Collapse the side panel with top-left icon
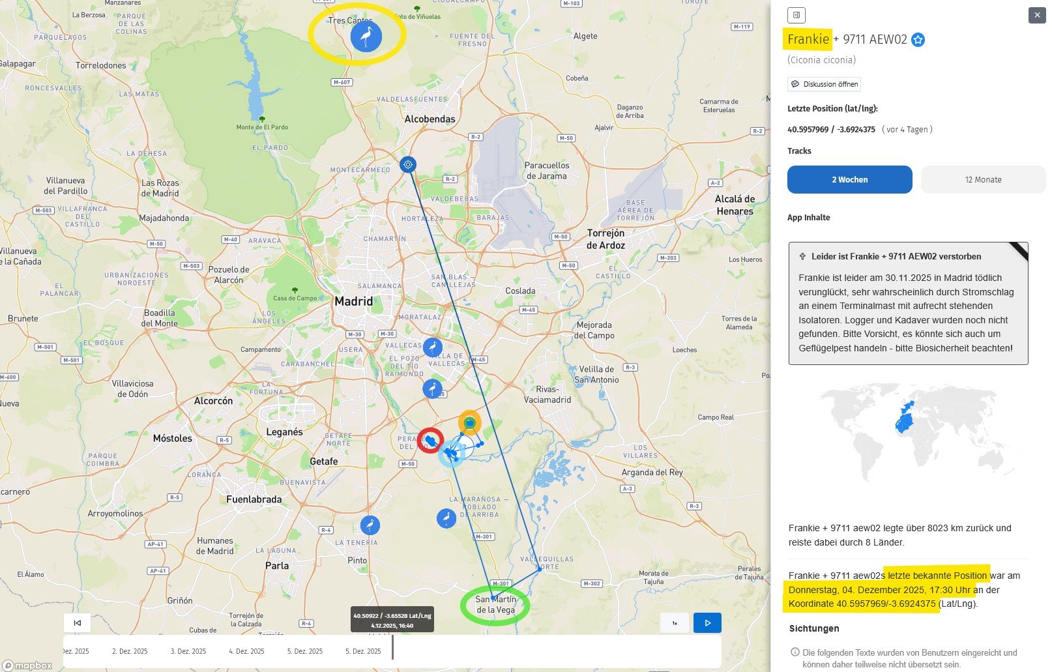The height and width of the screenshot is (672, 1052). pyautogui.click(x=796, y=15)
